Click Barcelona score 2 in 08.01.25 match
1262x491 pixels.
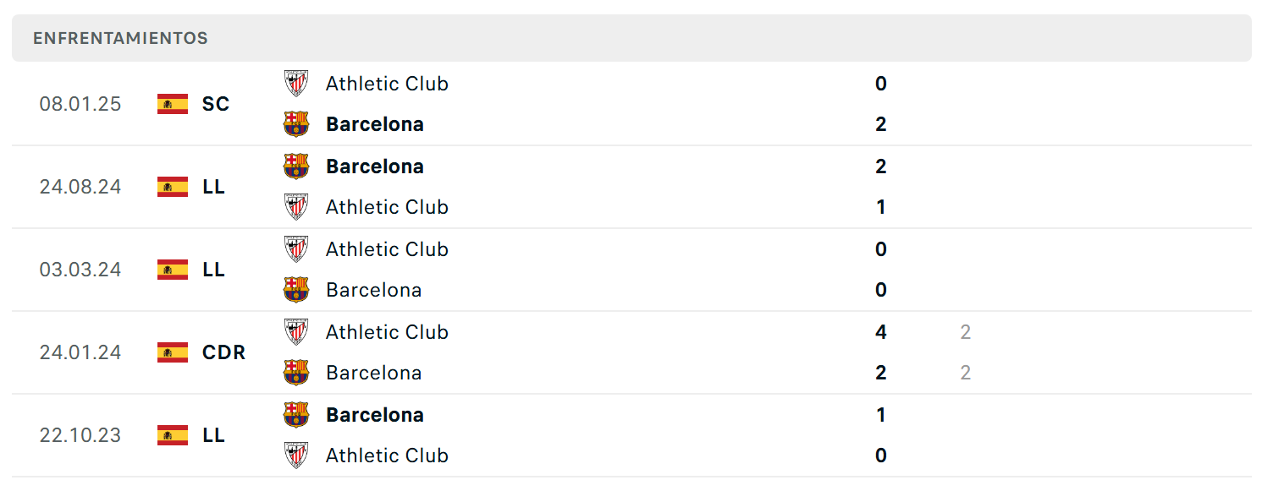tap(881, 124)
